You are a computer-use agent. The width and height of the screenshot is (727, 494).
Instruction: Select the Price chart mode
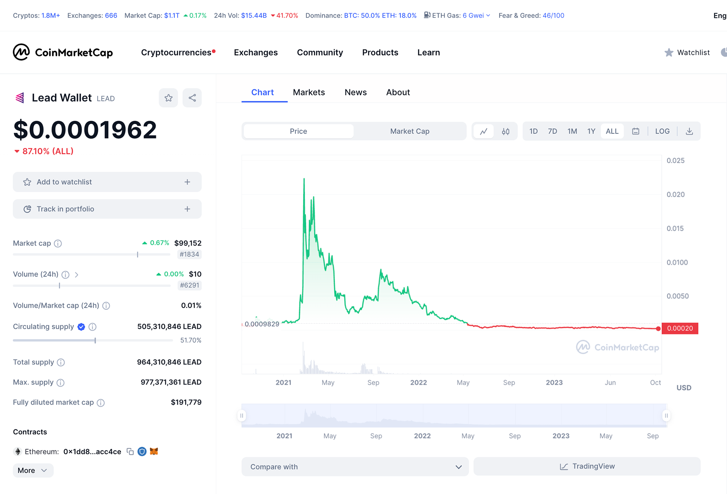point(298,131)
